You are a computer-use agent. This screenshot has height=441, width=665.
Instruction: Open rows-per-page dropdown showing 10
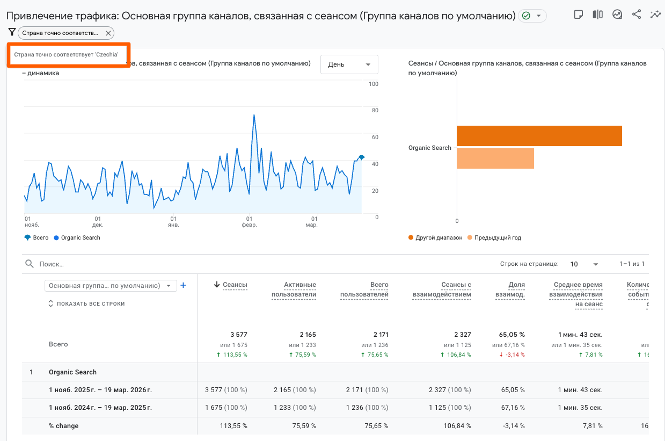[584, 264]
